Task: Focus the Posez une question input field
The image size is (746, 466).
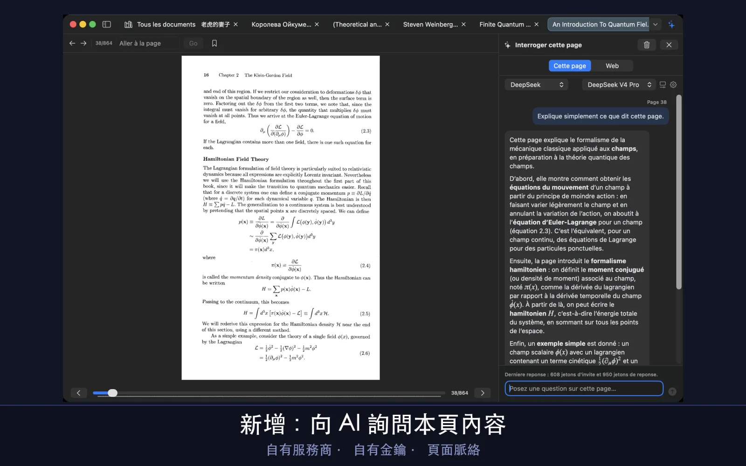Action: pyautogui.click(x=584, y=389)
